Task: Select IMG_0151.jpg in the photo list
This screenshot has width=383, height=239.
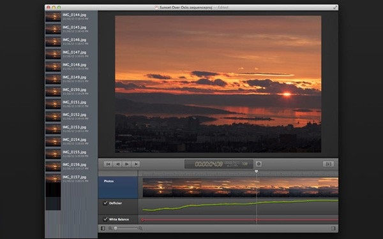Action: pos(71,104)
